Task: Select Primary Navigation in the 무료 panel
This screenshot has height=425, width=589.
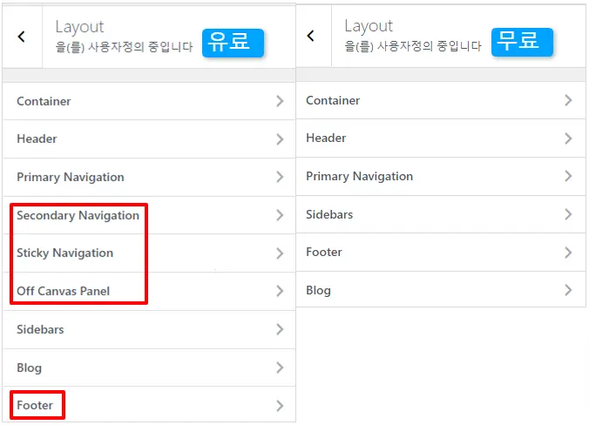Action: [x=359, y=176]
